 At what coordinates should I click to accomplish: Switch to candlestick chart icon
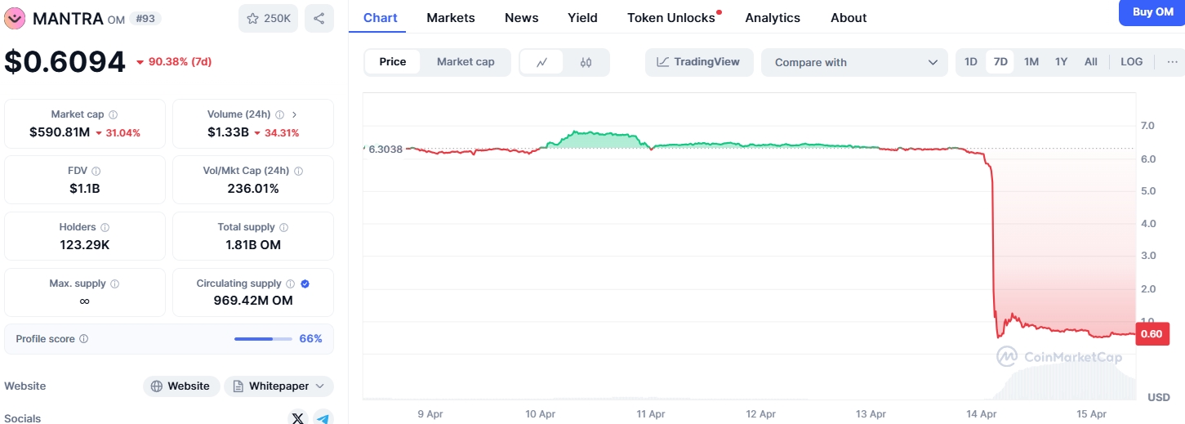(586, 62)
